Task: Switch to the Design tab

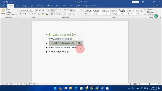Action: 25,6
